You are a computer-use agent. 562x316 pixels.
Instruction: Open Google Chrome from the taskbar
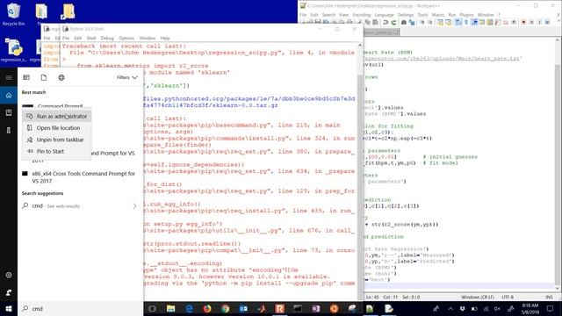pyautogui.click(x=225, y=308)
